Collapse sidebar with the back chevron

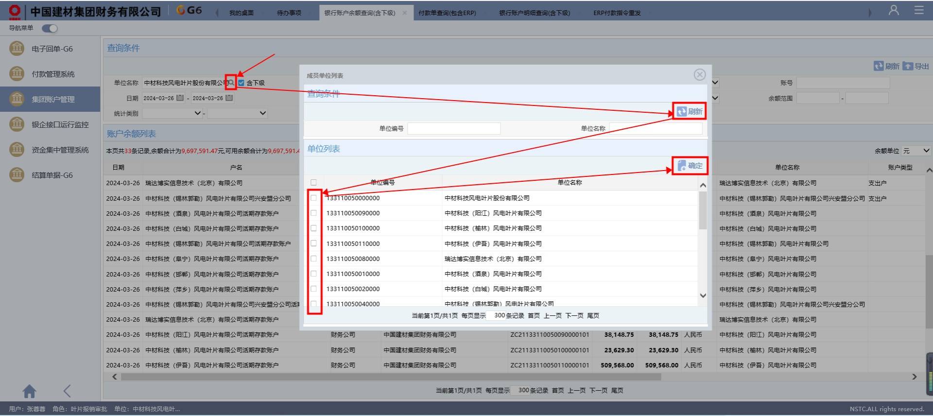pos(67,391)
